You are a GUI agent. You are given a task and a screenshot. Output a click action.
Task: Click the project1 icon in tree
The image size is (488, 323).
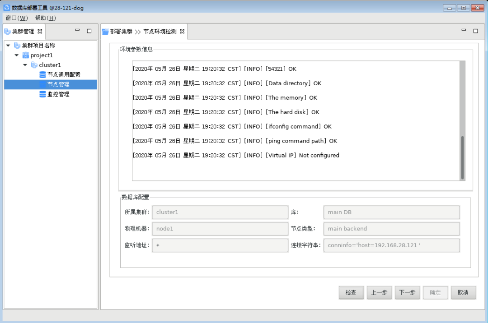pyautogui.click(x=26, y=55)
